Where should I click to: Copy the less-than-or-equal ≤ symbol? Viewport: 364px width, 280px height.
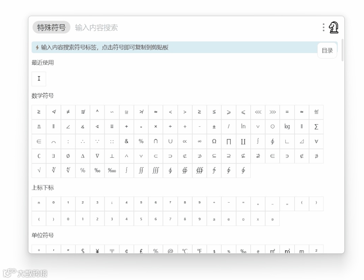[x=214, y=112]
